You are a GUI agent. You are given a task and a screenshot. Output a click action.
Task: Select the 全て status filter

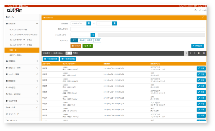(x=74, y=40)
